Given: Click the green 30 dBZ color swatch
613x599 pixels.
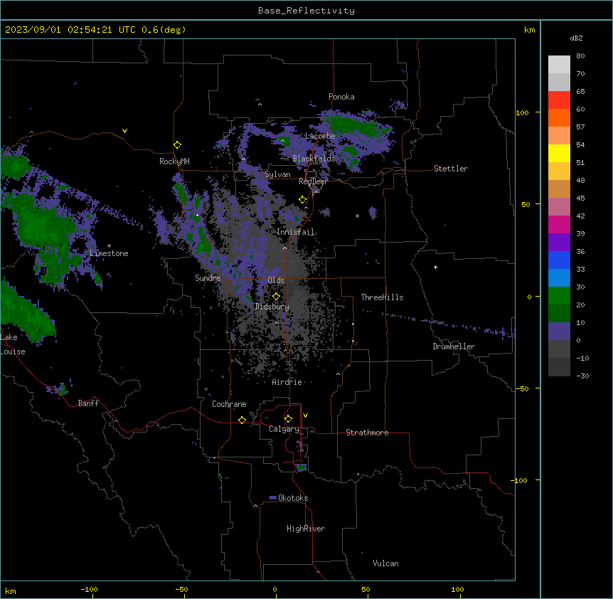Looking at the screenshot, I should tap(559, 296).
